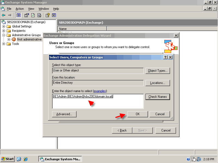Click the Administrative Groups folder icon
218x163 pixels.
click(9, 35)
